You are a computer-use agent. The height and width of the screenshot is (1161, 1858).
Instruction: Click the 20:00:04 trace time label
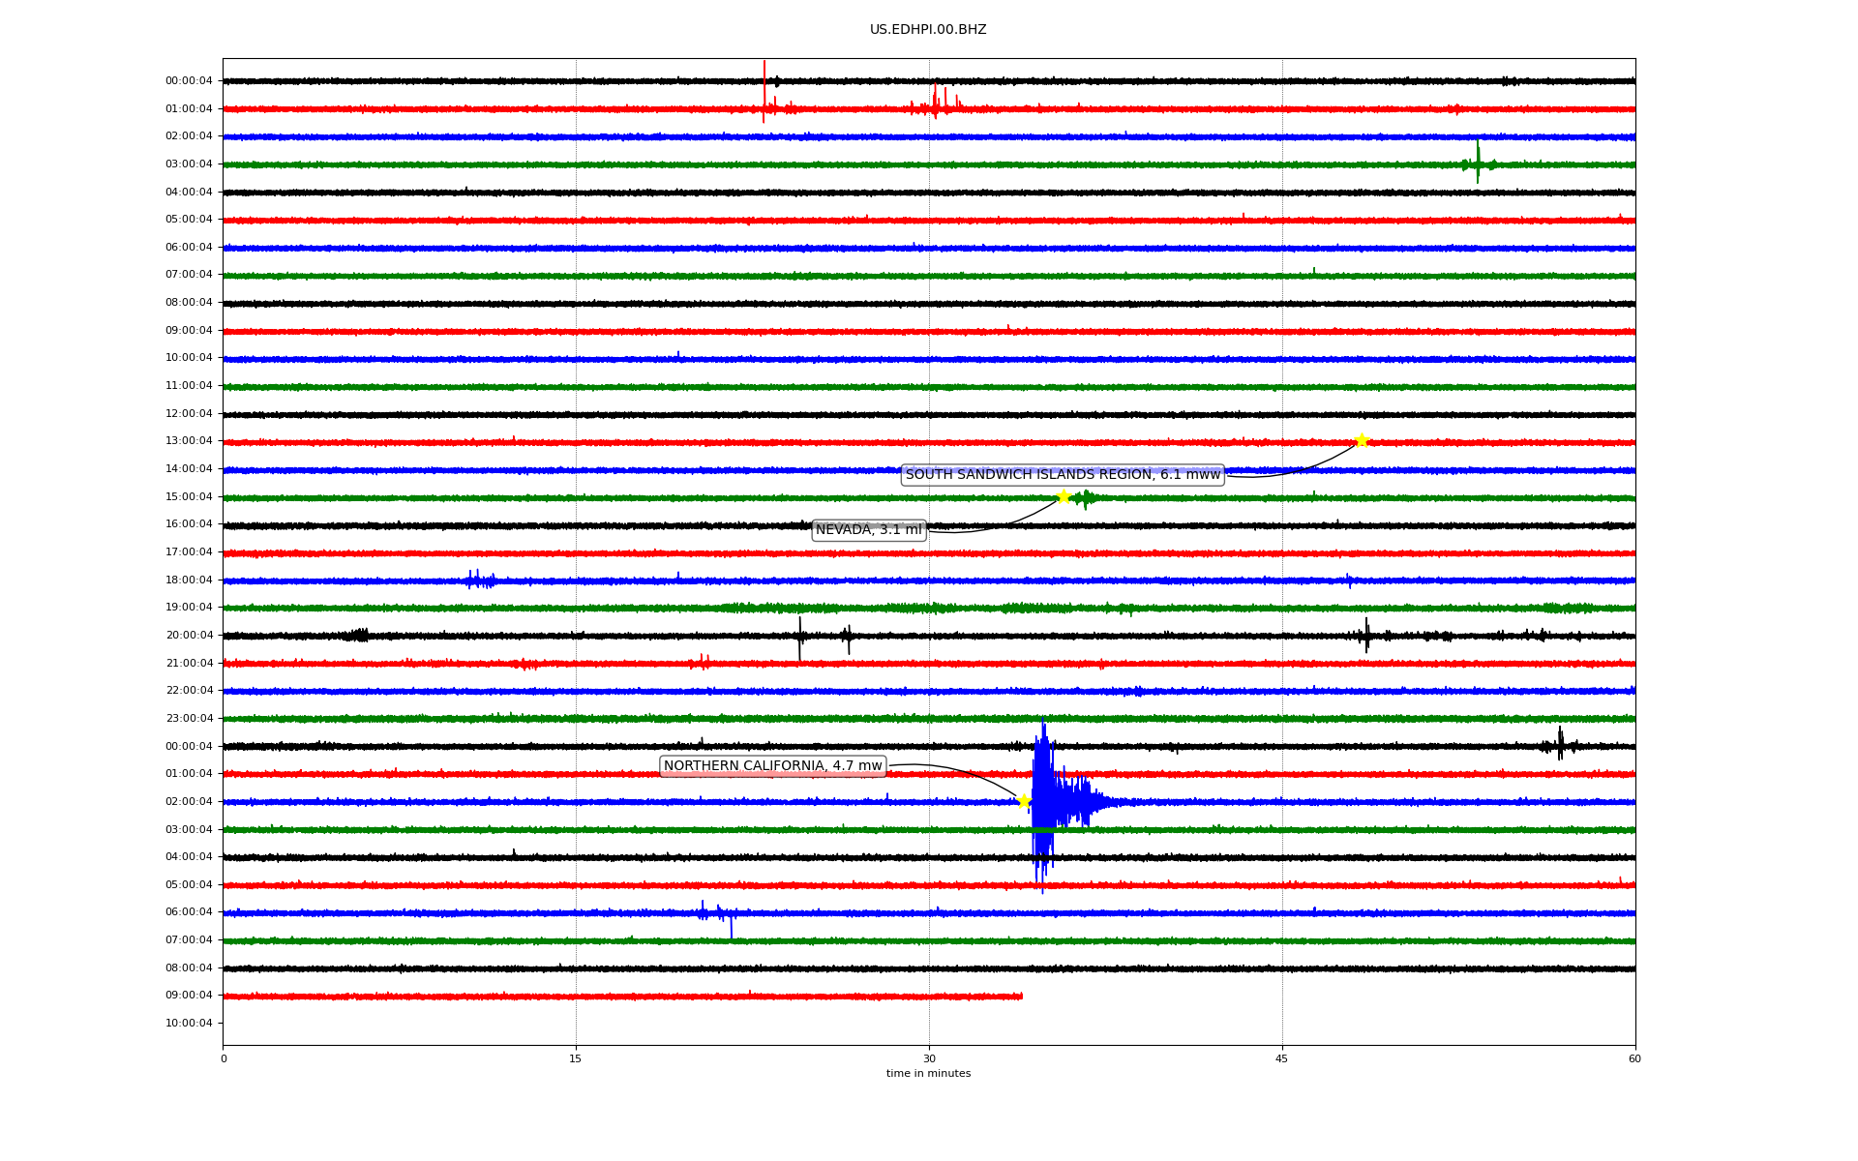[x=189, y=636]
